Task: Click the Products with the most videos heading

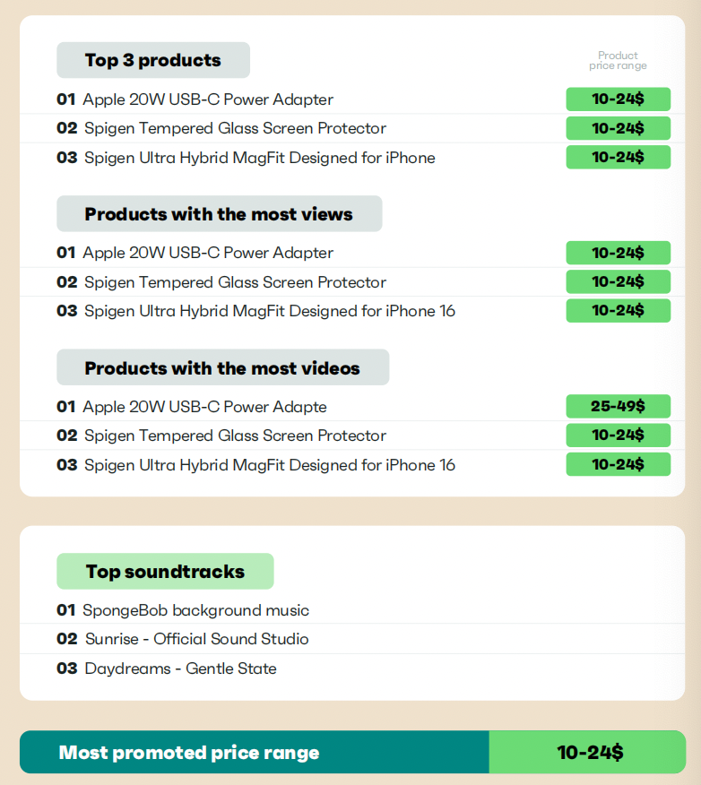Action: (x=223, y=367)
